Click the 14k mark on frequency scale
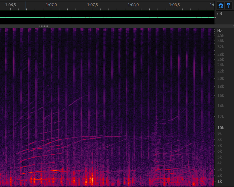Viewport: 234px width, 187px height. [x=220, y=106]
